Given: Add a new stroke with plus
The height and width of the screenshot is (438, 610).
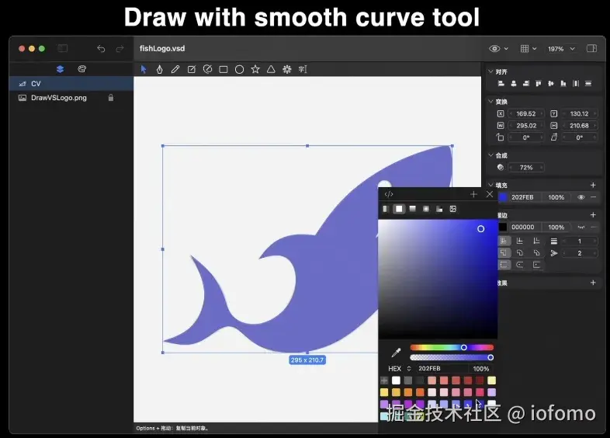Looking at the screenshot, I should tap(593, 215).
